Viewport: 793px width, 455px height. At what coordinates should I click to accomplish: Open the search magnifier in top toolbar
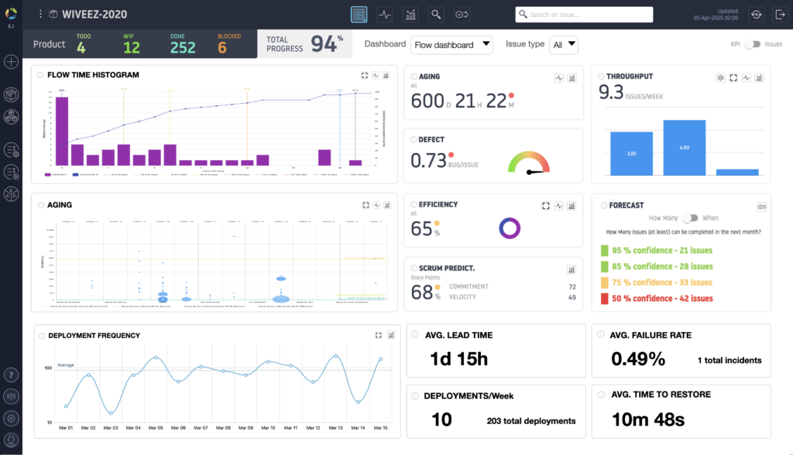[x=437, y=15]
